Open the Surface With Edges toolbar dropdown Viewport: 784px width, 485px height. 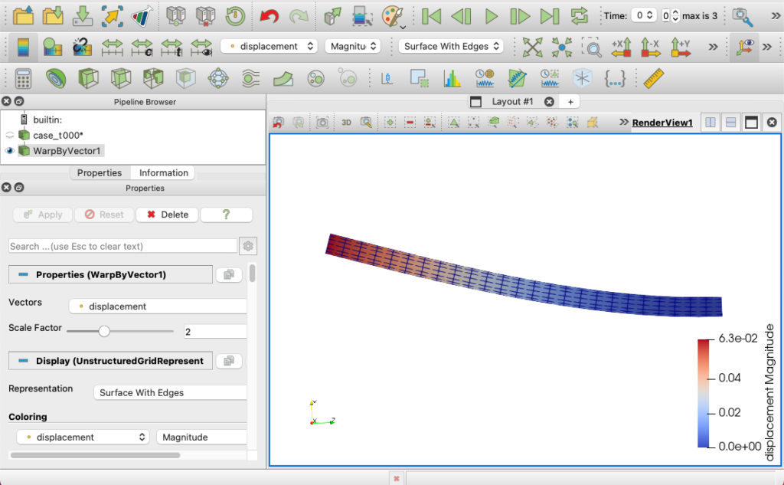451,46
